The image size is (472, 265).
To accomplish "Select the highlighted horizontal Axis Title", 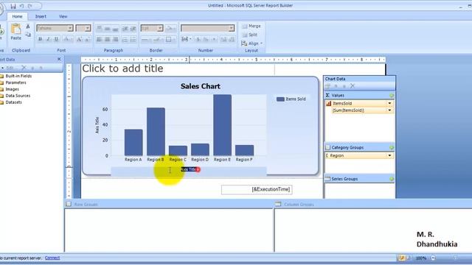I will 189,169.
